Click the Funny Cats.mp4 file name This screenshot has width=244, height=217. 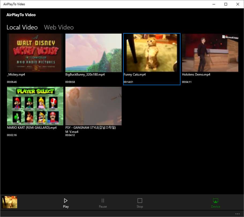pos(135,74)
